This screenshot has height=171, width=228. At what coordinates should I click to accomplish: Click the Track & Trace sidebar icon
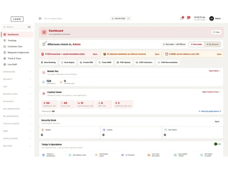(5, 58)
